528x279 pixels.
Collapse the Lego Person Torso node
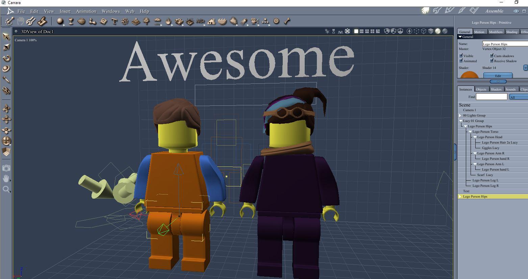coord(470,131)
